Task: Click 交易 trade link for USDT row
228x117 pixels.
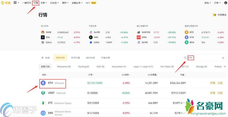Action: tap(220, 93)
